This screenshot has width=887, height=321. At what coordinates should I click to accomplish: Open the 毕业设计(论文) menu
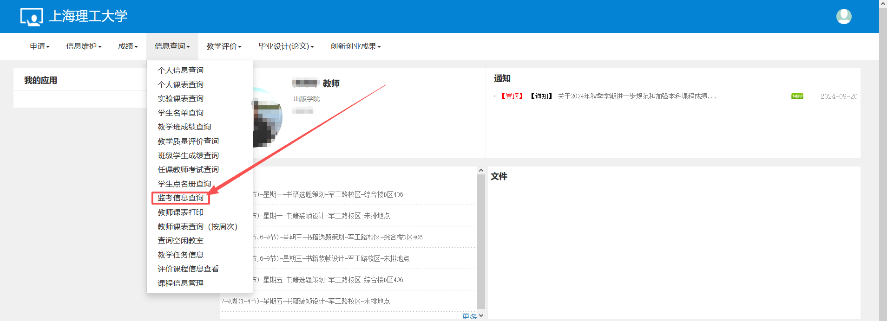[x=286, y=46]
